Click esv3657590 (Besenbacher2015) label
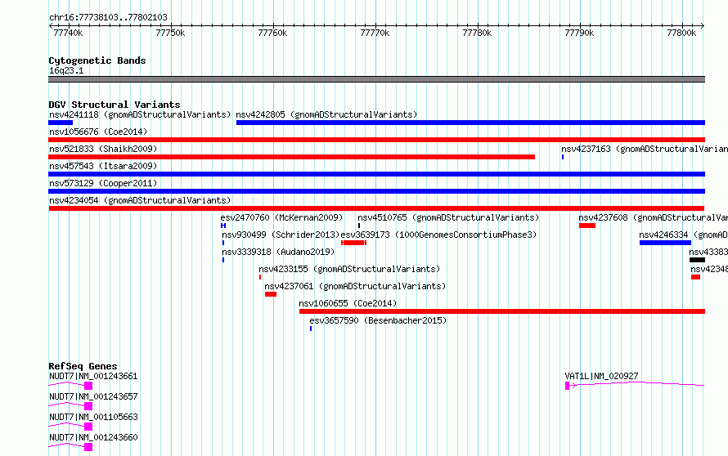The image size is (728, 456). [x=378, y=320]
